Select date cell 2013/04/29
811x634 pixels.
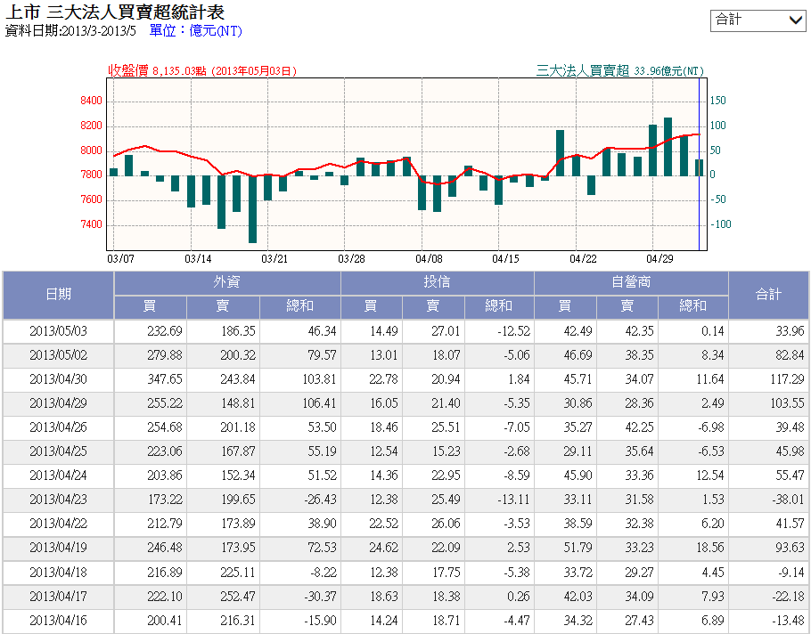tap(59, 403)
